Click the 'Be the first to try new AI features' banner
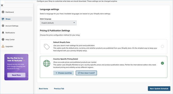The height and width of the screenshot is (94, 173). pos(16,67)
